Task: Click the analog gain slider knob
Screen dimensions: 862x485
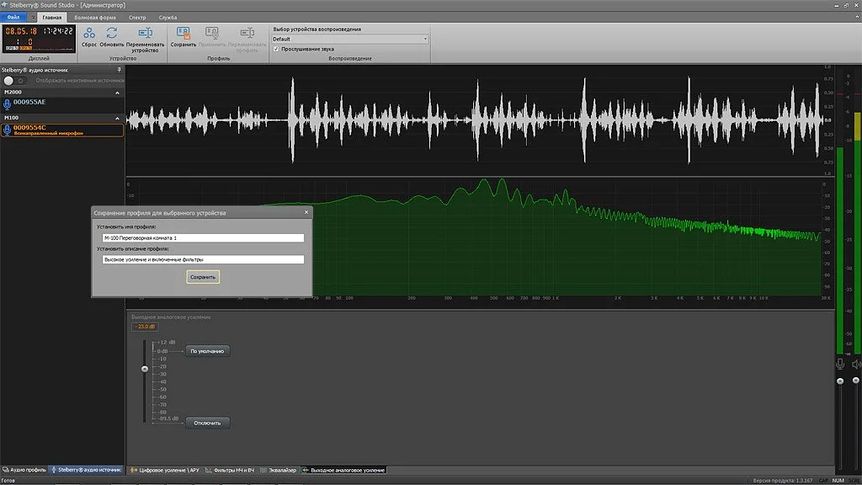Action: click(145, 369)
